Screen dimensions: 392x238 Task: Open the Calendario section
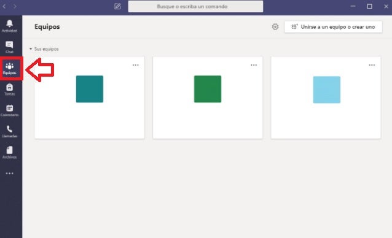[x=9, y=110]
